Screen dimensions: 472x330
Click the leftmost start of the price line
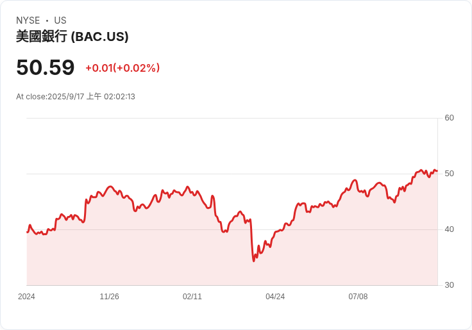27,232
